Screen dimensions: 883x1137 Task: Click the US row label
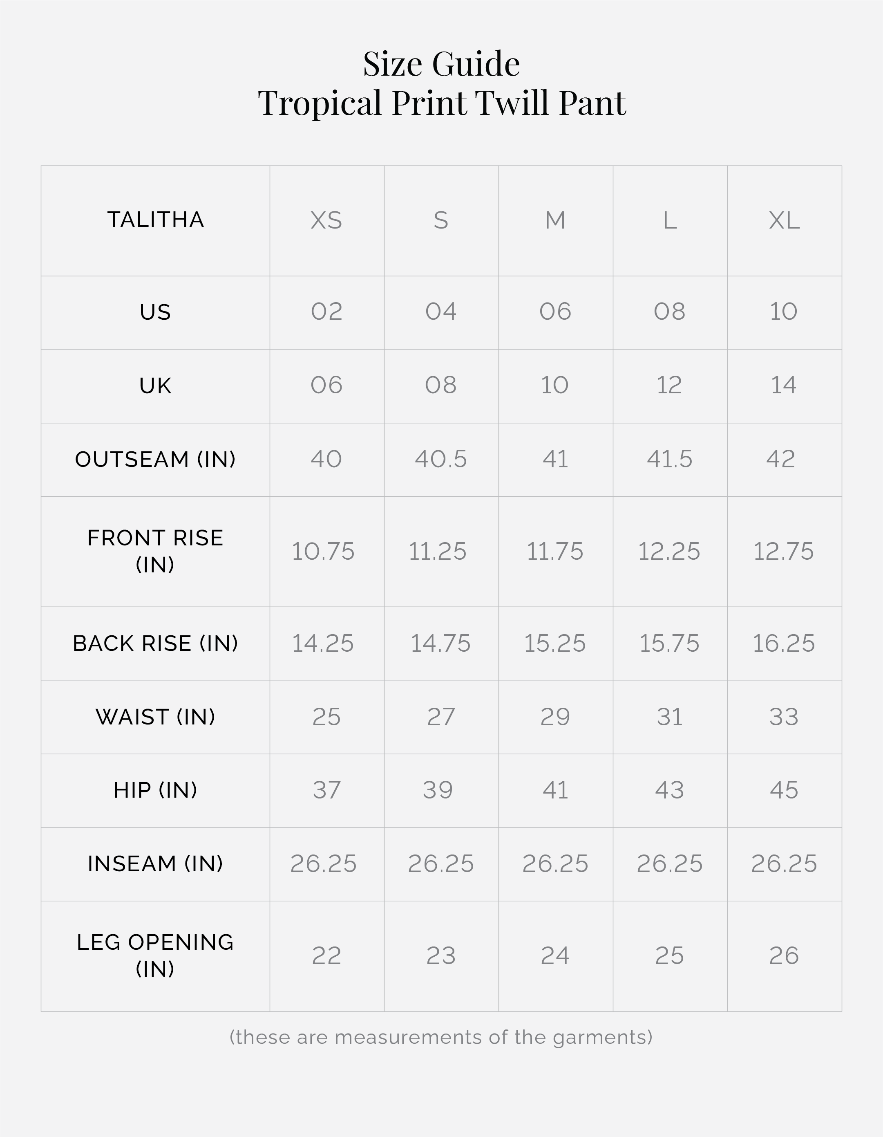click(x=155, y=312)
